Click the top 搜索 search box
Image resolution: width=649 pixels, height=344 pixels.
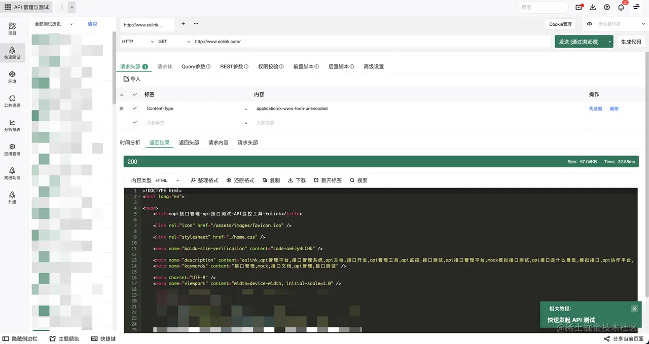pos(543,7)
